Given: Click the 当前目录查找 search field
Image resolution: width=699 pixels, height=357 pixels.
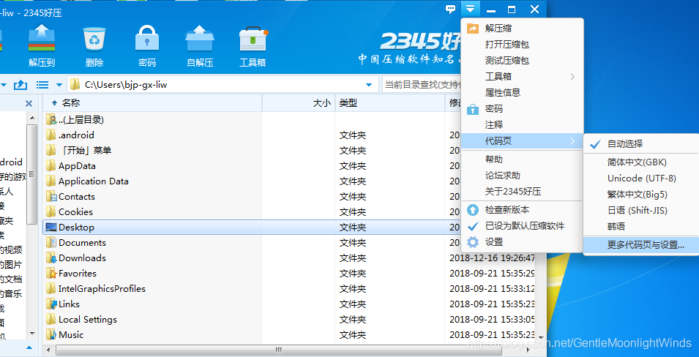Looking at the screenshot, I should pyautogui.click(x=422, y=84).
